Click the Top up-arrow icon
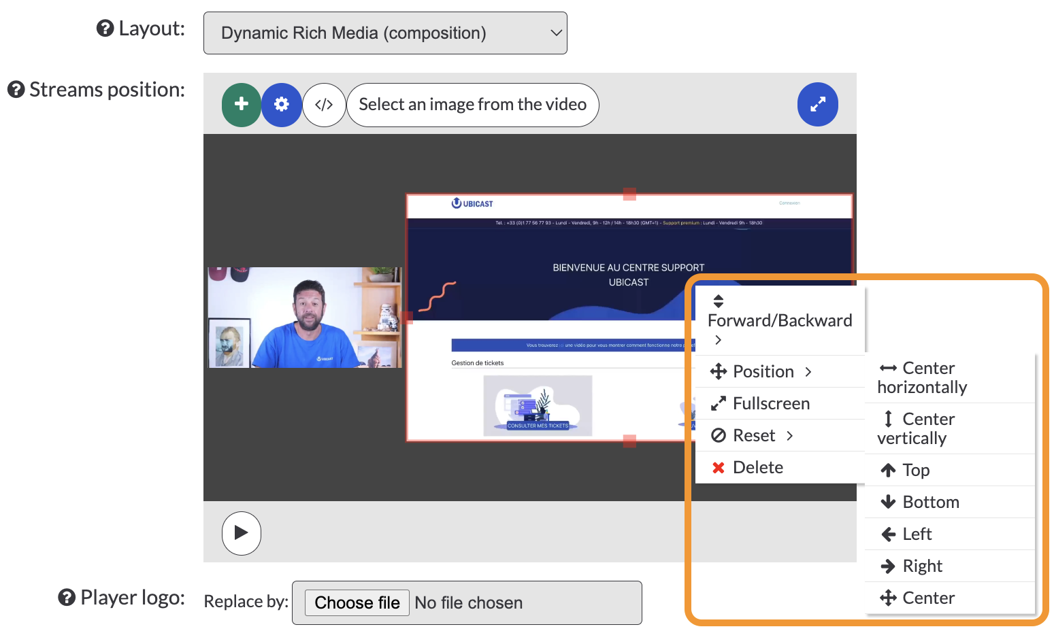1054x629 pixels. click(x=888, y=470)
